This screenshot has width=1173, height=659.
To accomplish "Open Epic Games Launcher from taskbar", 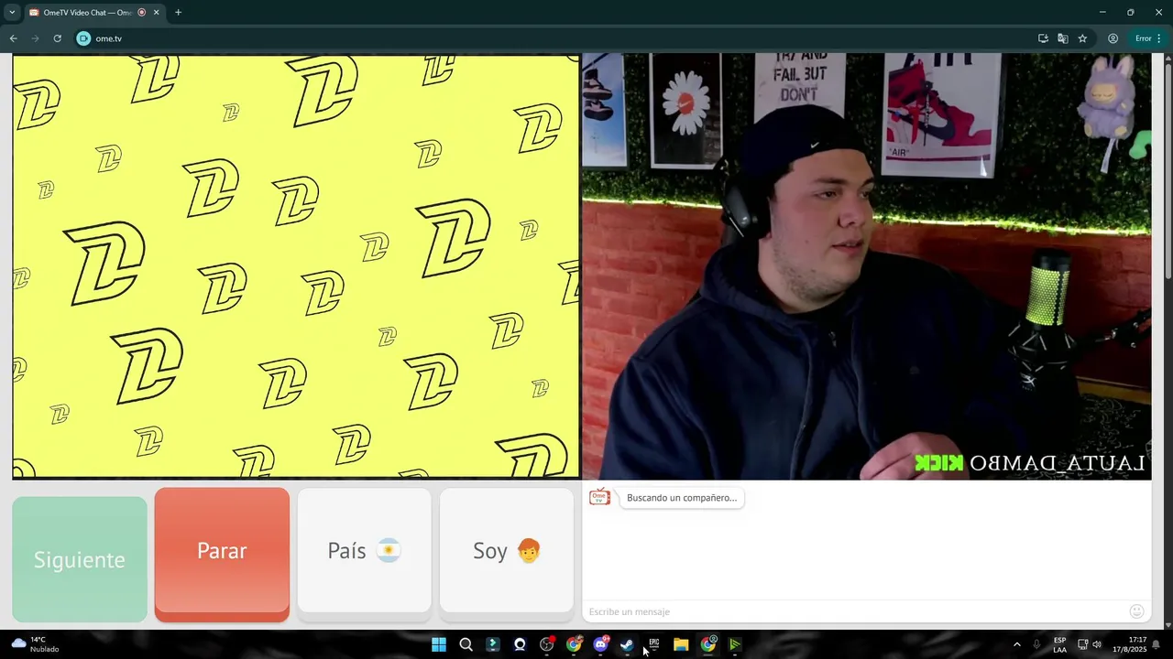I will coord(654,644).
